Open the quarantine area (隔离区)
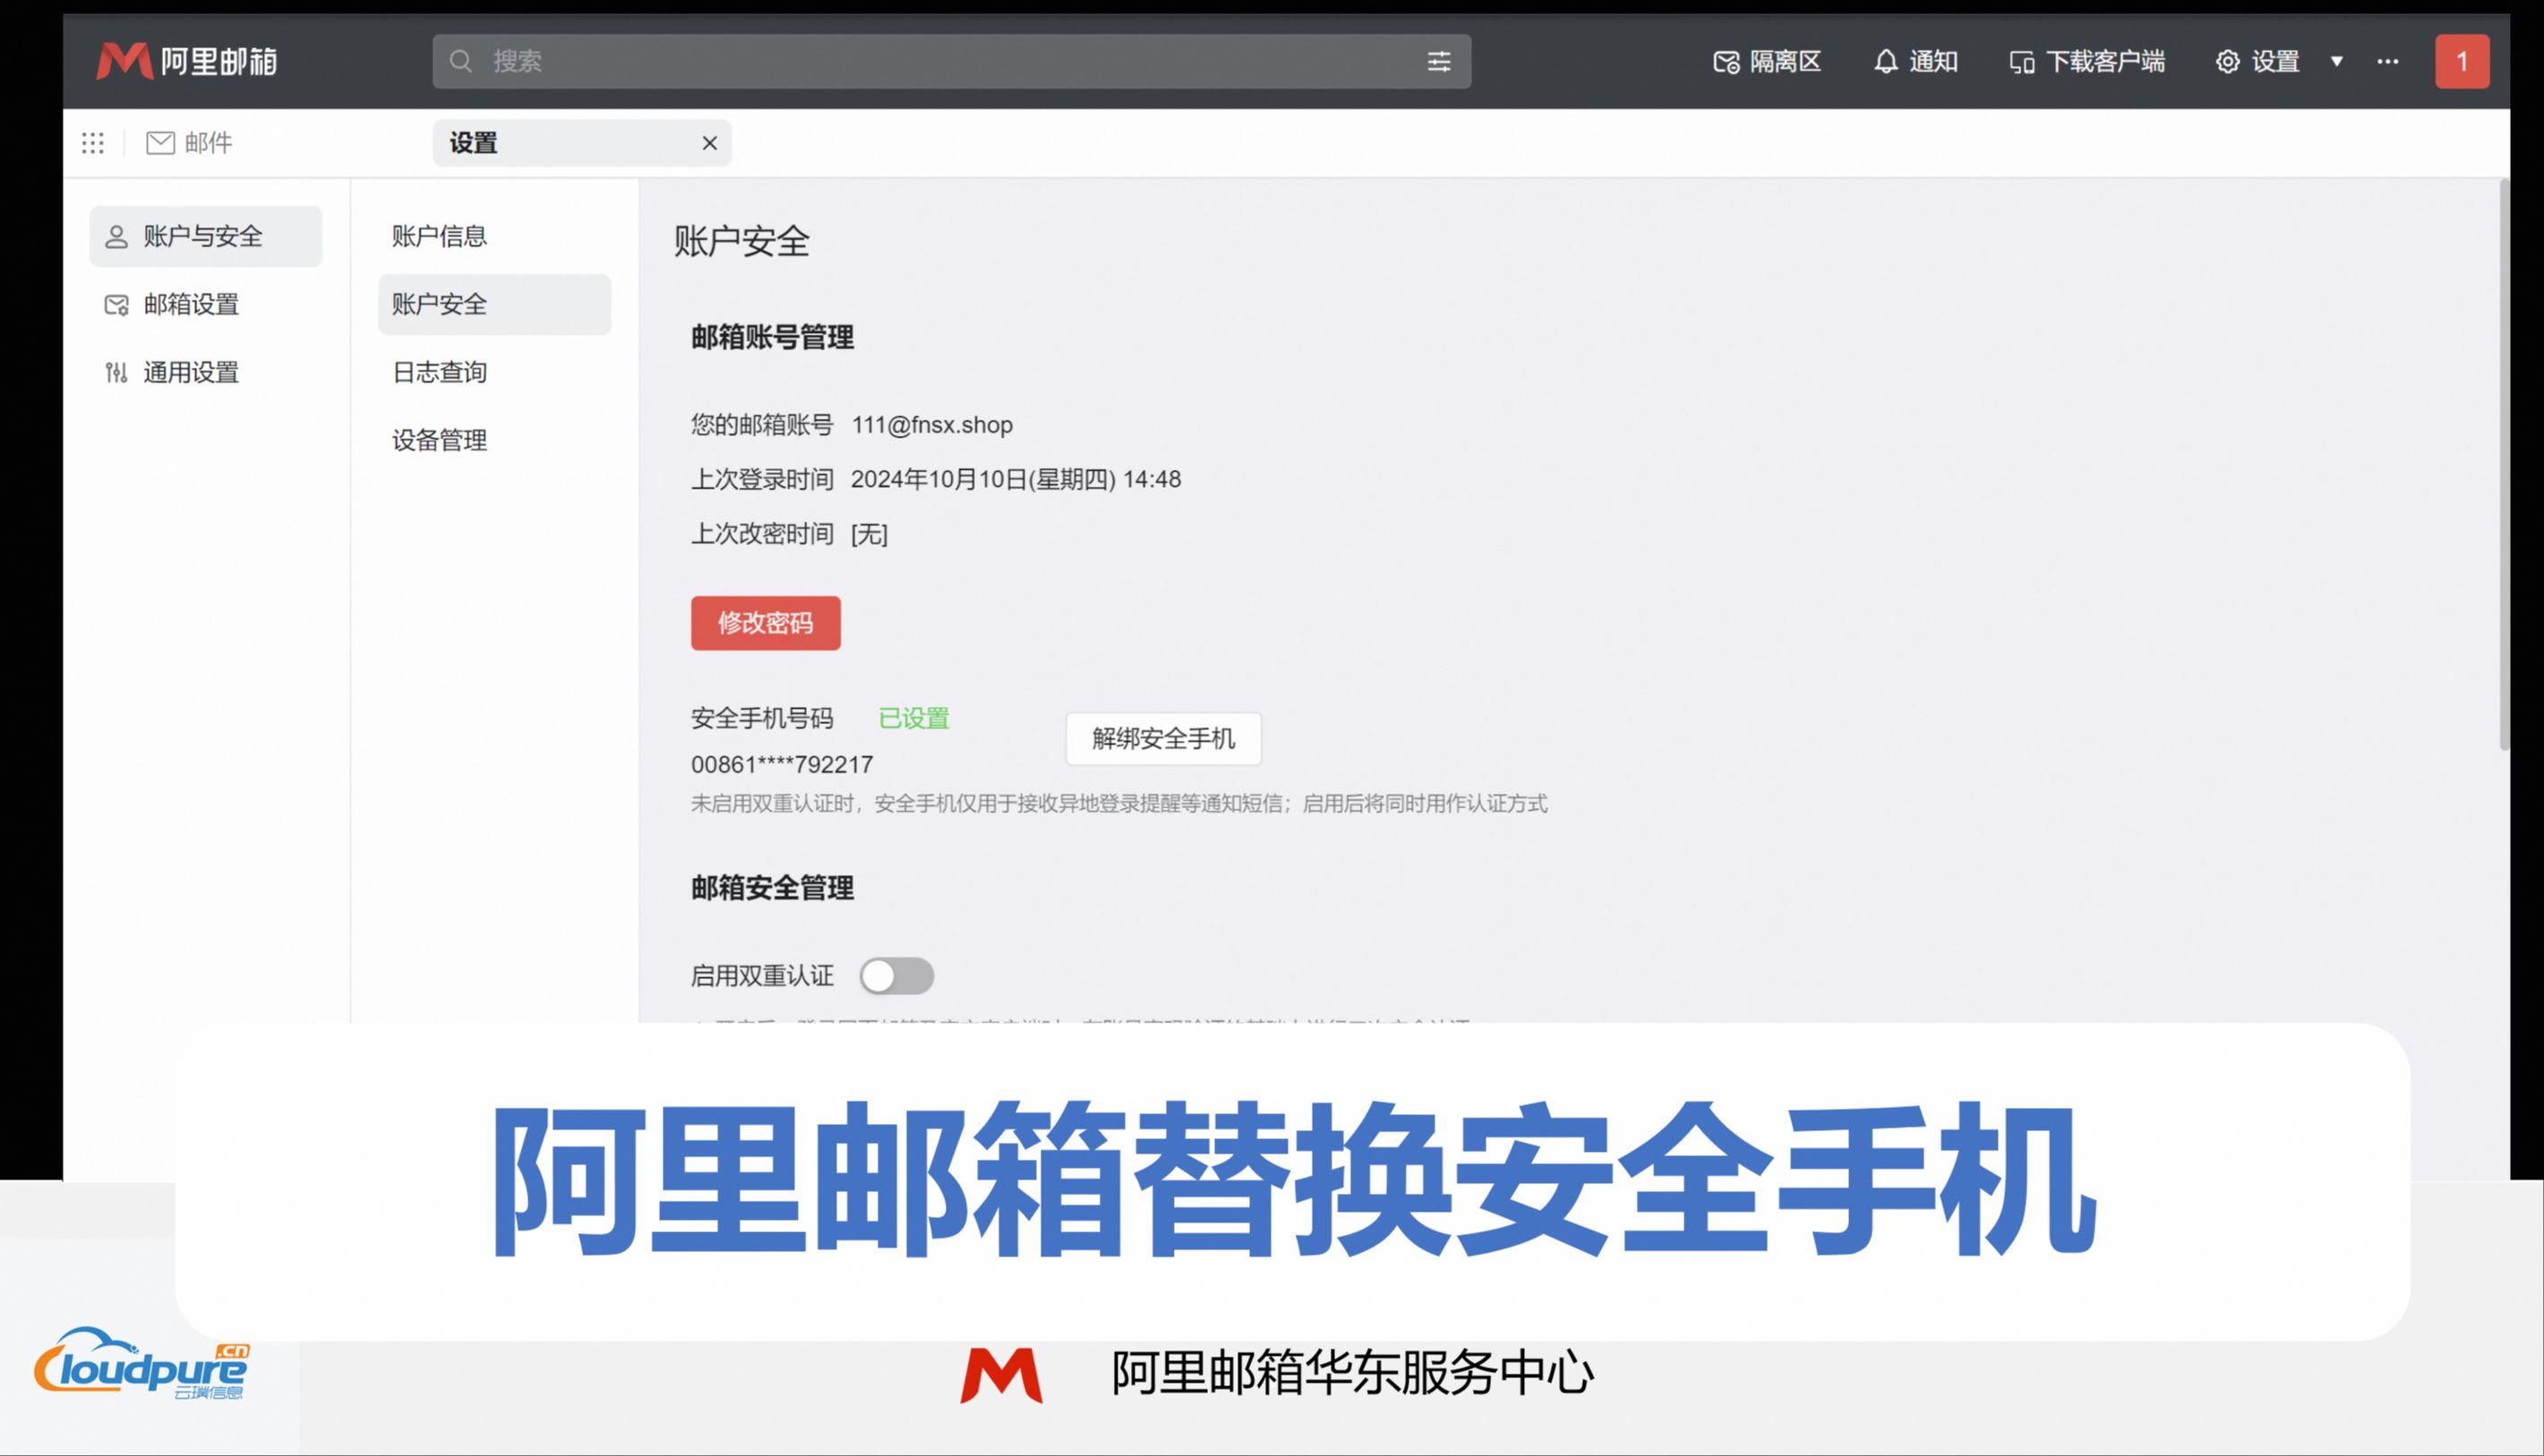This screenshot has height=1456, width=2544. [x=1767, y=61]
